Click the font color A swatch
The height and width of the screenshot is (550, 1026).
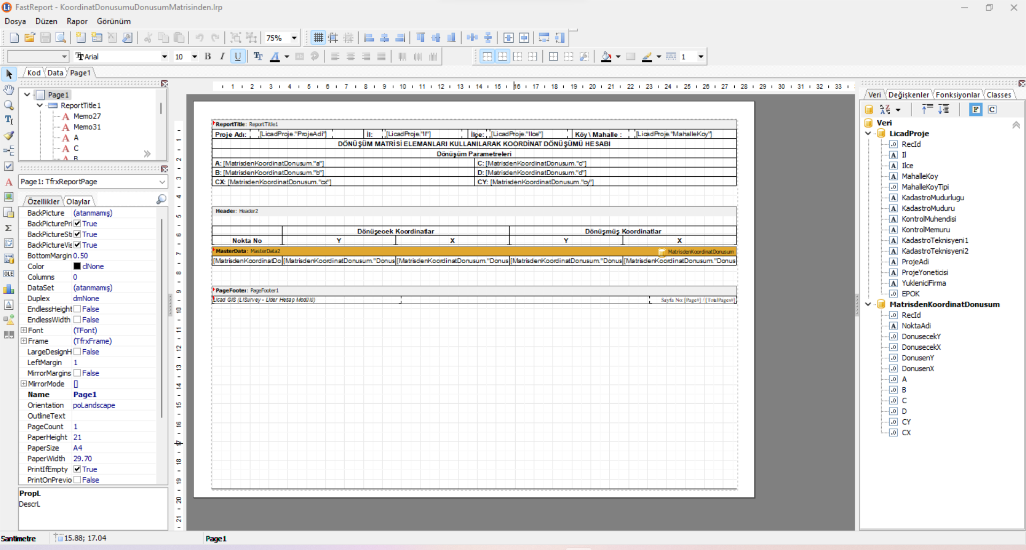coord(275,57)
